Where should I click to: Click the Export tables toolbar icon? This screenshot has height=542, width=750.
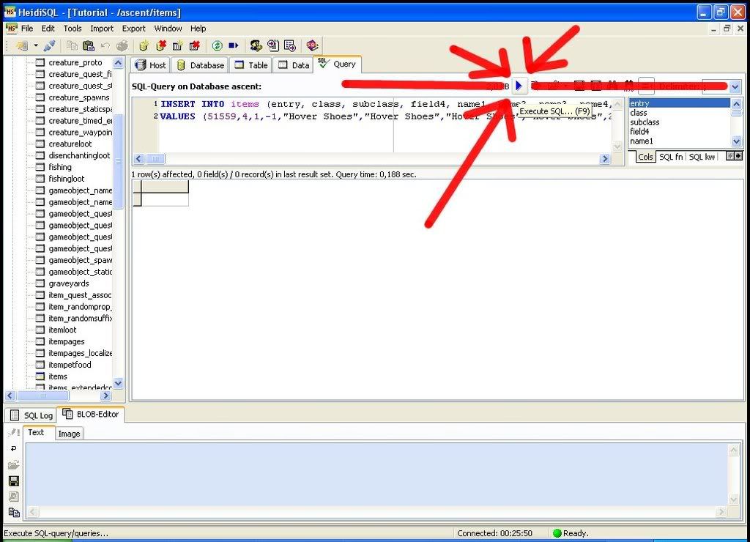click(290, 46)
